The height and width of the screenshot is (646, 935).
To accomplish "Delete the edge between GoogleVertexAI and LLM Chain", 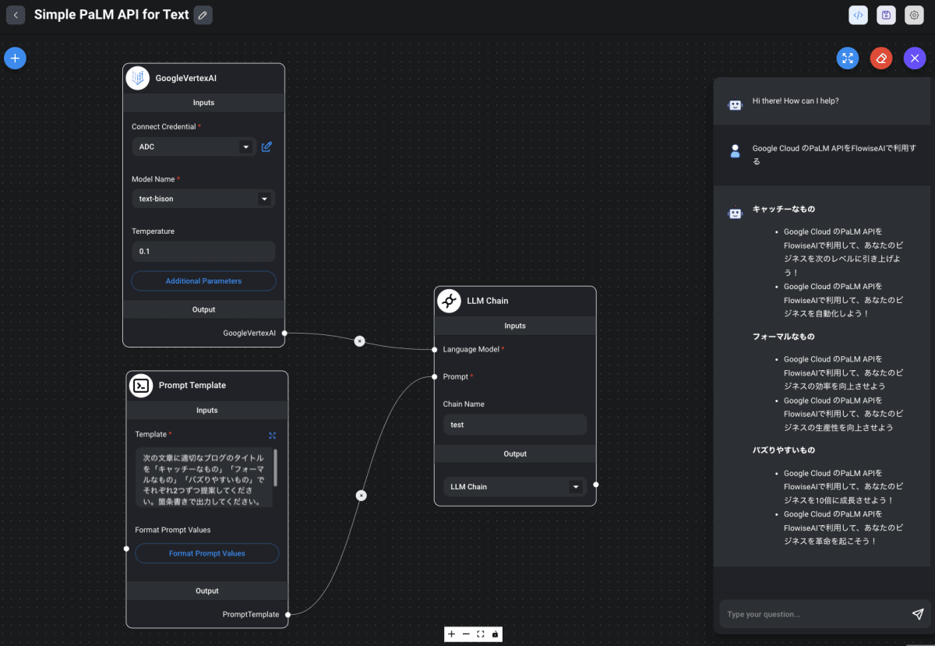I will (x=359, y=341).
